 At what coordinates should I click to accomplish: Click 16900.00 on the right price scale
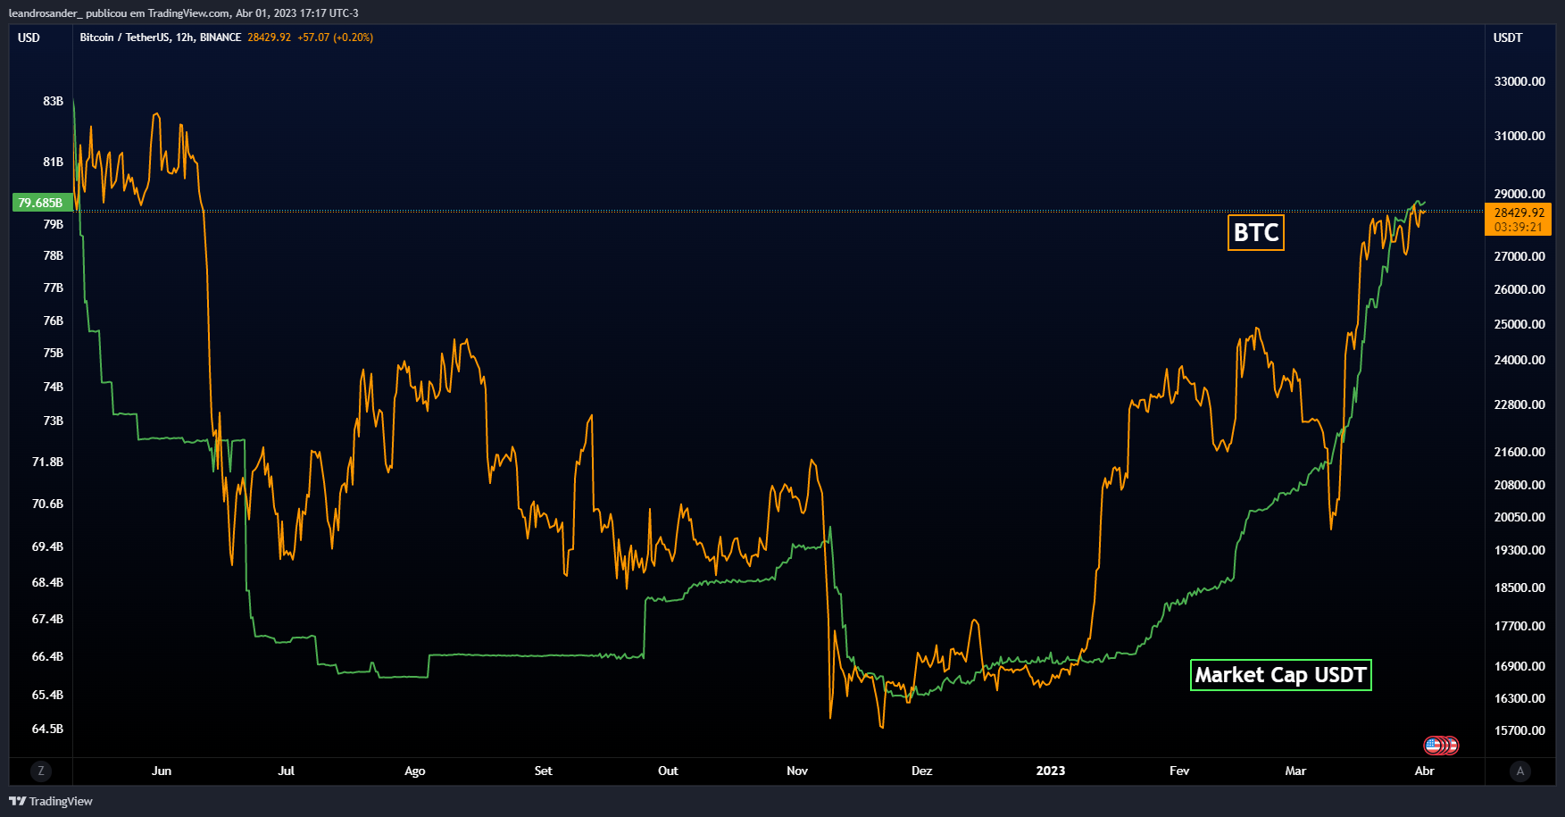[1519, 666]
